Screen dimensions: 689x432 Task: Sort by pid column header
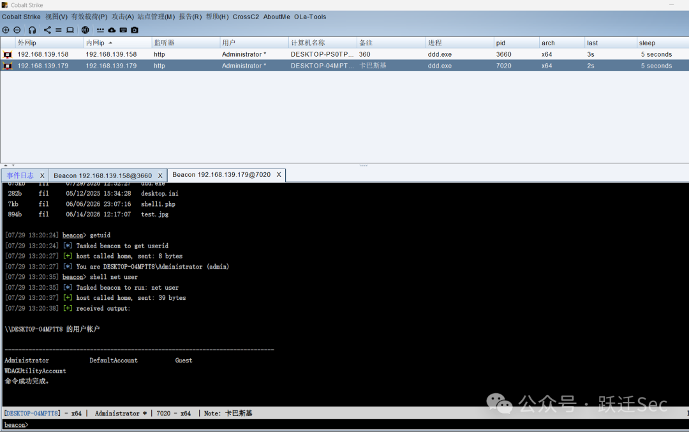point(516,43)
